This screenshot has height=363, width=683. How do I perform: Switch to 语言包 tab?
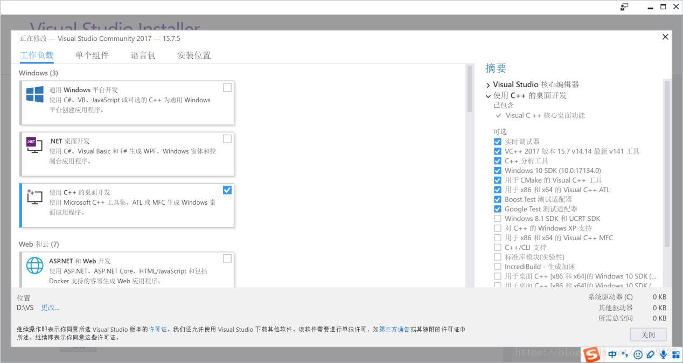tap(143, 55)
